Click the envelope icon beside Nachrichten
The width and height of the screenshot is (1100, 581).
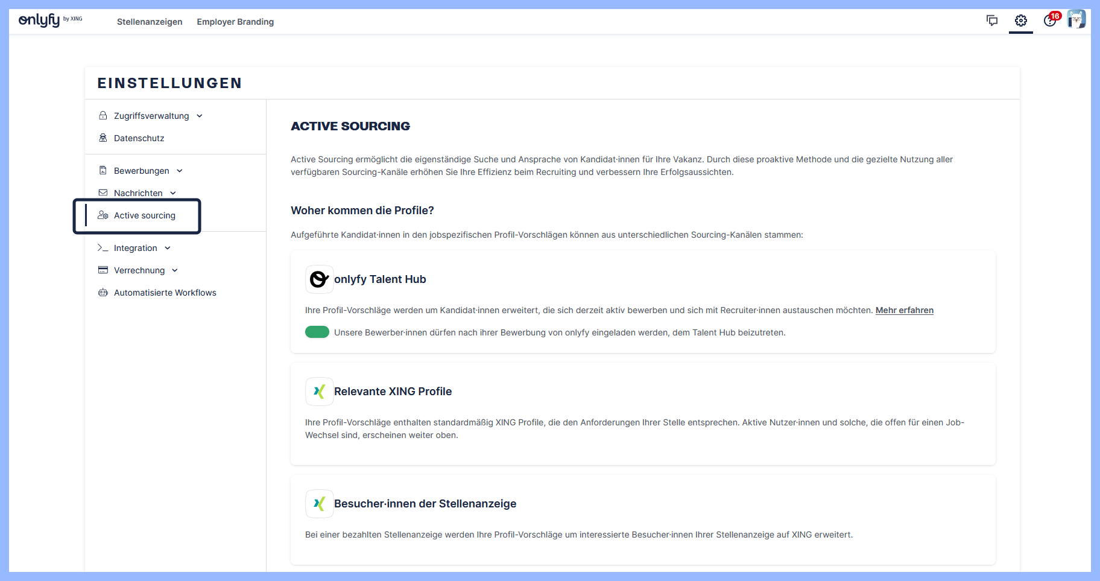103,192
